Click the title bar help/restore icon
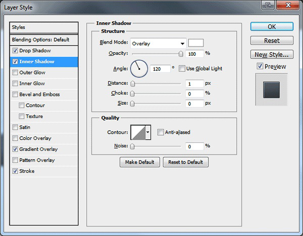Image resolution: width=303 pixels, height=236 pixels. [268, 5]
